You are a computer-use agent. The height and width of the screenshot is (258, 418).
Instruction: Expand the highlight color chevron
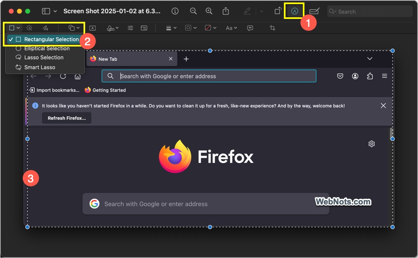point(262,11)
